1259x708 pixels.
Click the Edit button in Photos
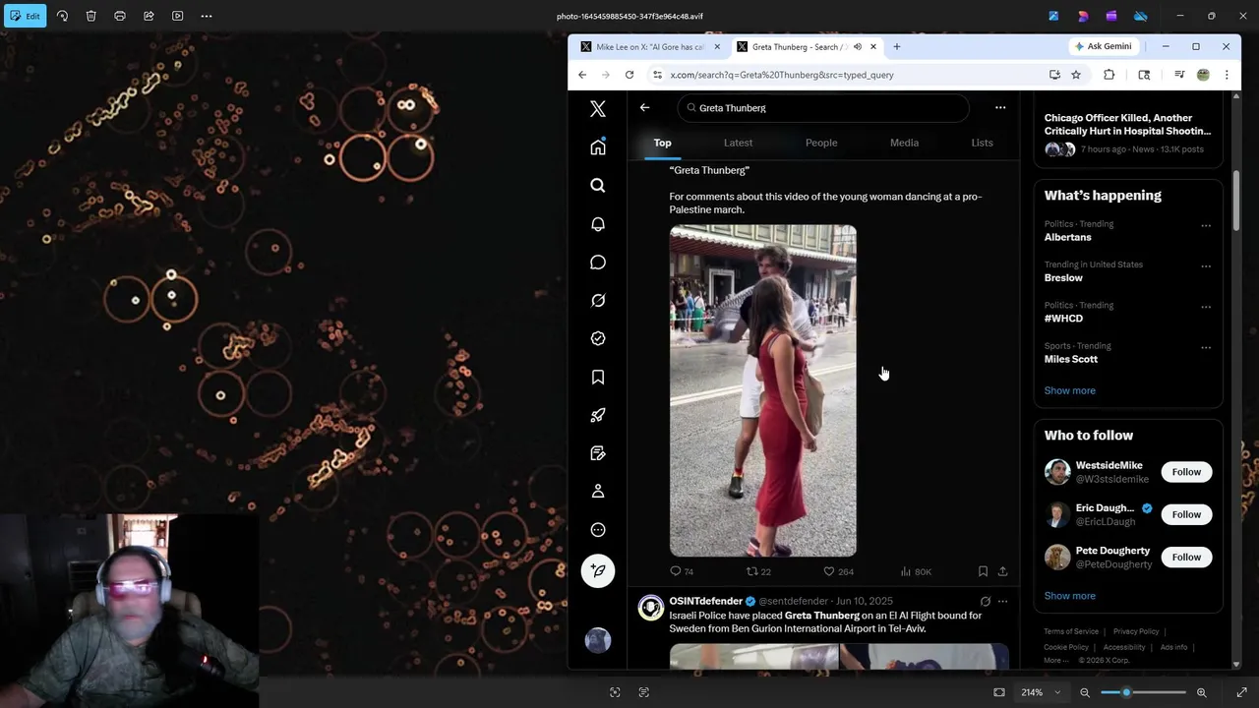click(25, 16)
